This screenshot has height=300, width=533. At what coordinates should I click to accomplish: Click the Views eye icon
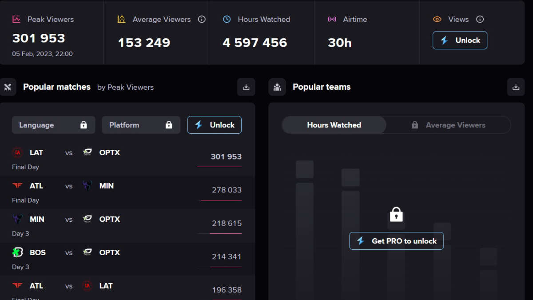coord(438,19)
